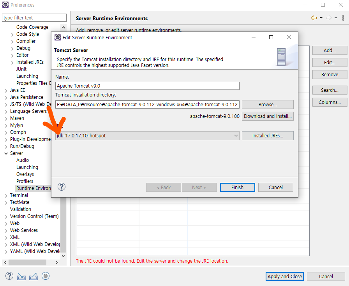
Task: Select Code Coverage tree item
Action: coord(32,27)
